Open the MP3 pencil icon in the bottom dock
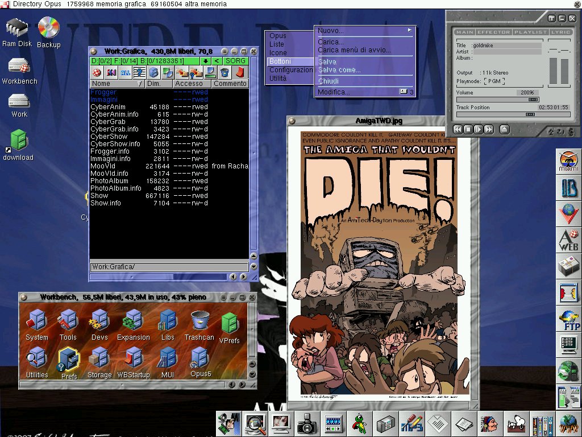The height and width of the screenshot is (437, 582). tap(412, 424)
